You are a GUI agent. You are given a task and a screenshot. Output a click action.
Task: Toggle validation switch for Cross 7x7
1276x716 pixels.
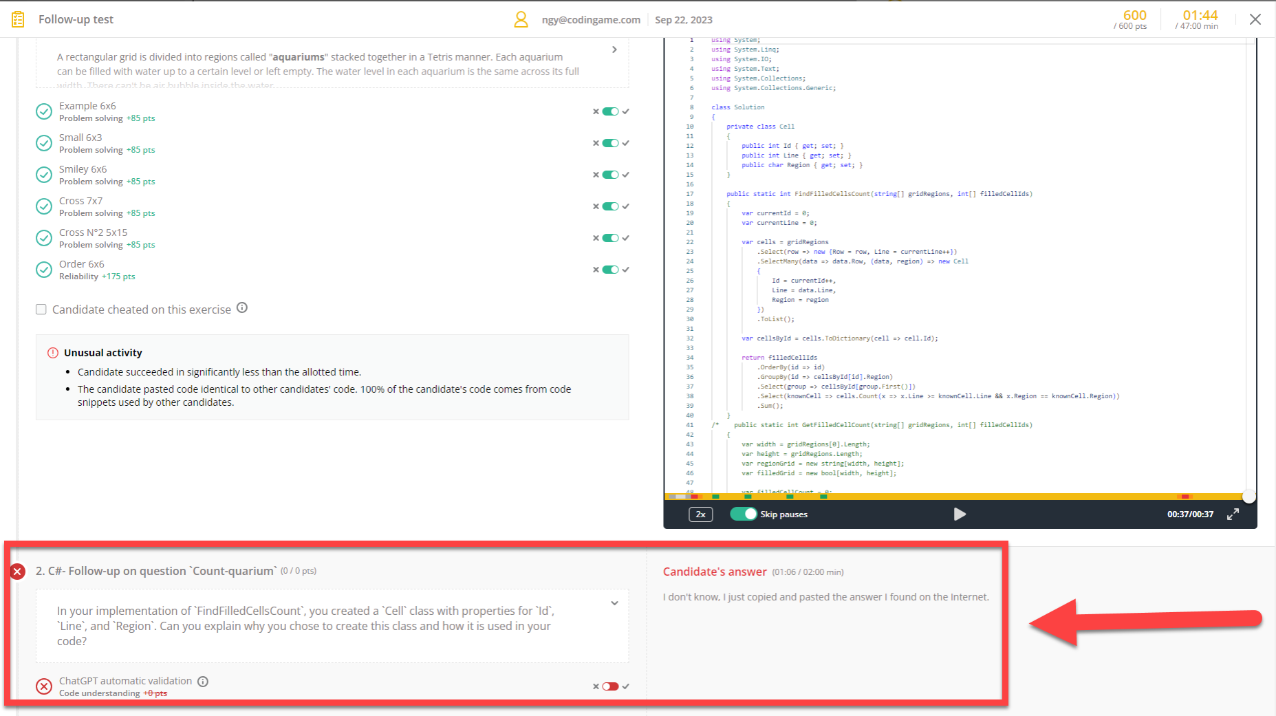pyautogui.click(x=610, y=206)
